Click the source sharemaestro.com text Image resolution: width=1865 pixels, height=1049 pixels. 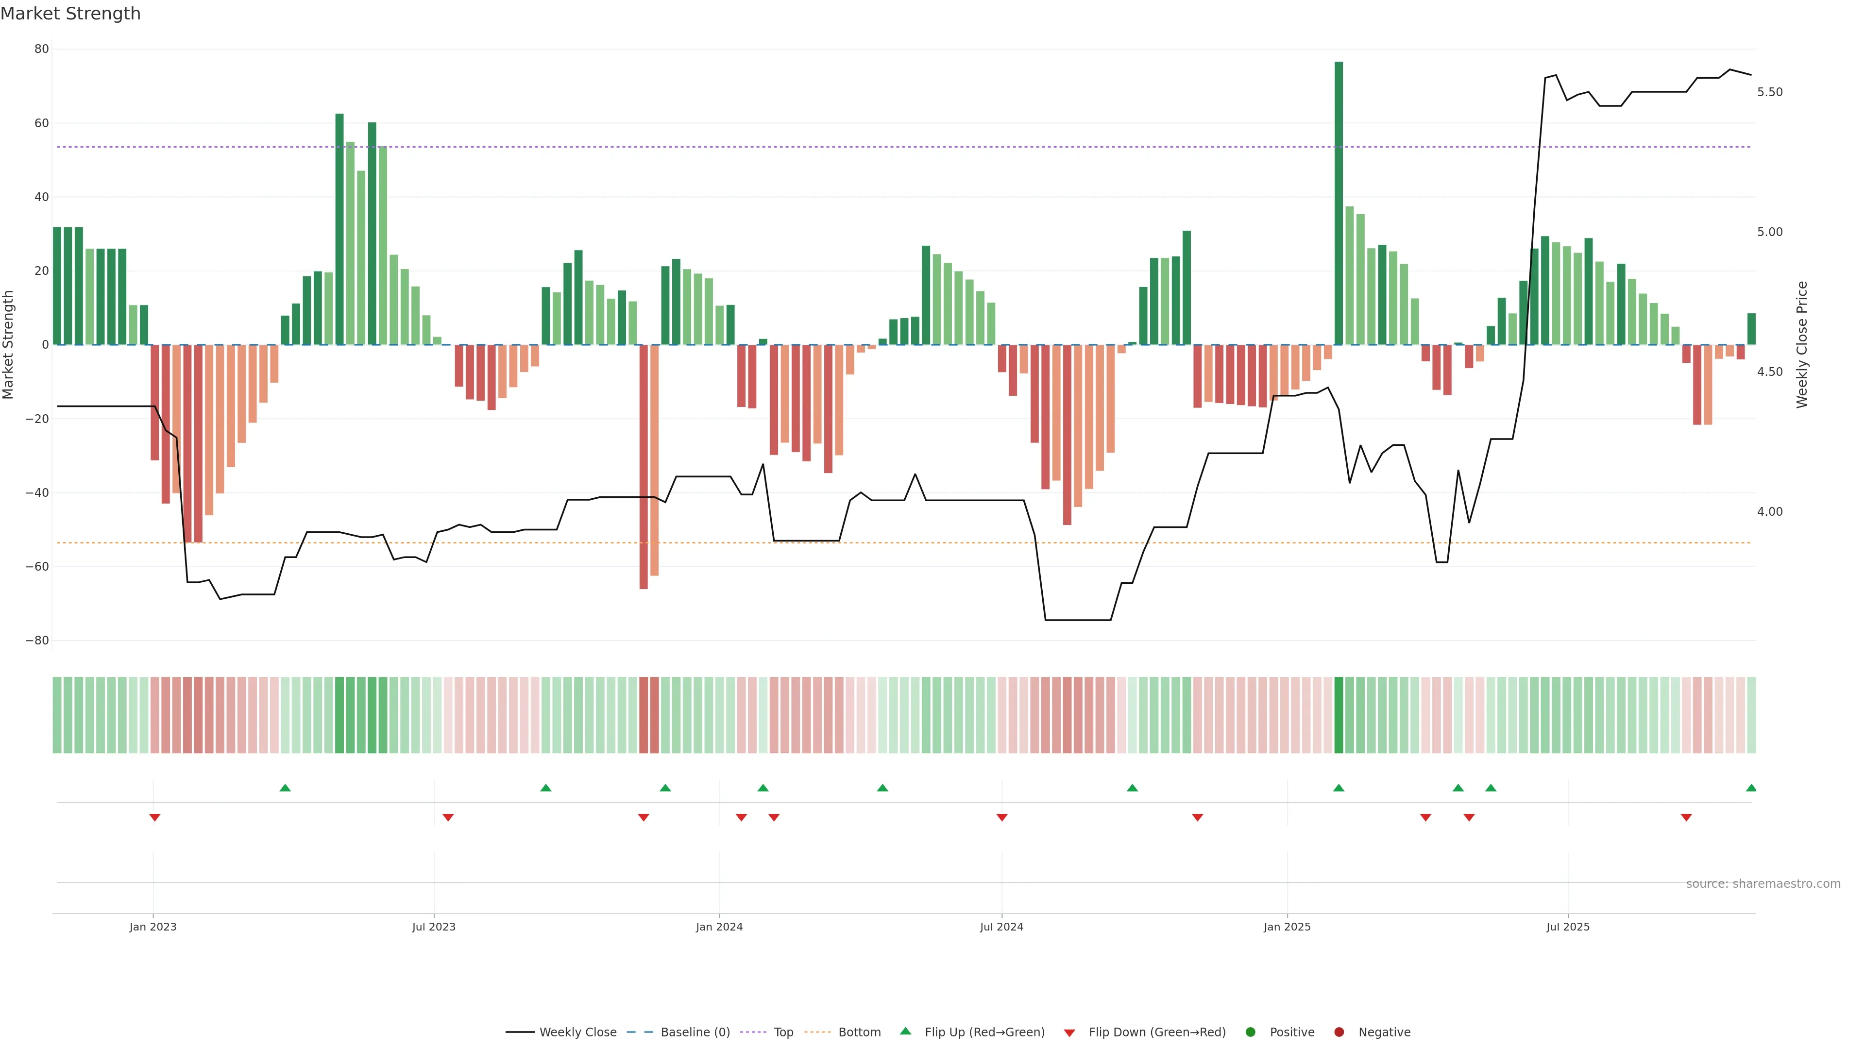[1763, 884]
